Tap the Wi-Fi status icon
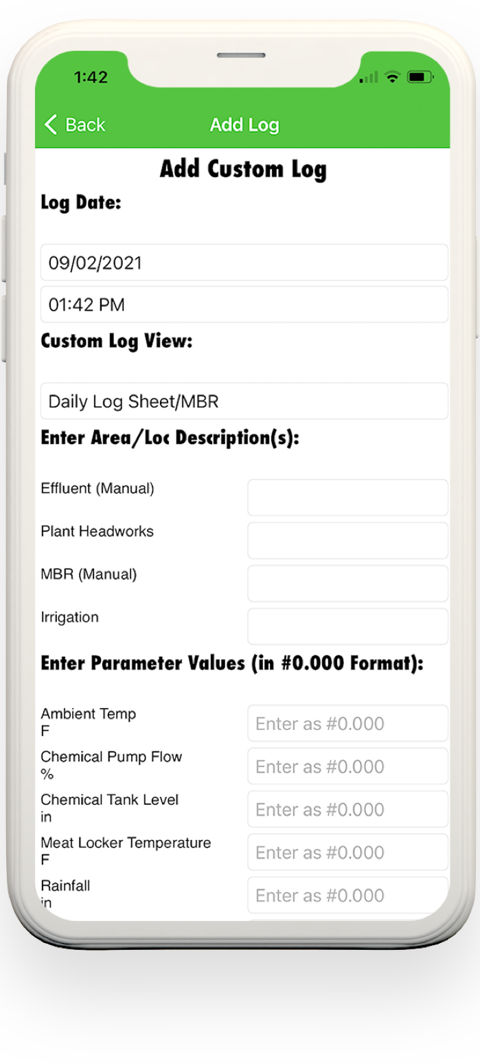Screen dimensions: 480x1064 click(392, 78)
